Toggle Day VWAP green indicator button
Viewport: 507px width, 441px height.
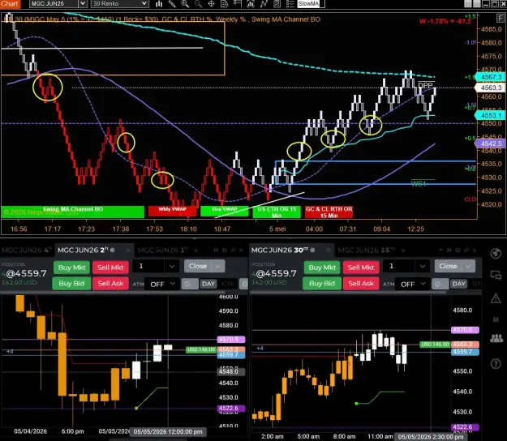pos(225,212)
